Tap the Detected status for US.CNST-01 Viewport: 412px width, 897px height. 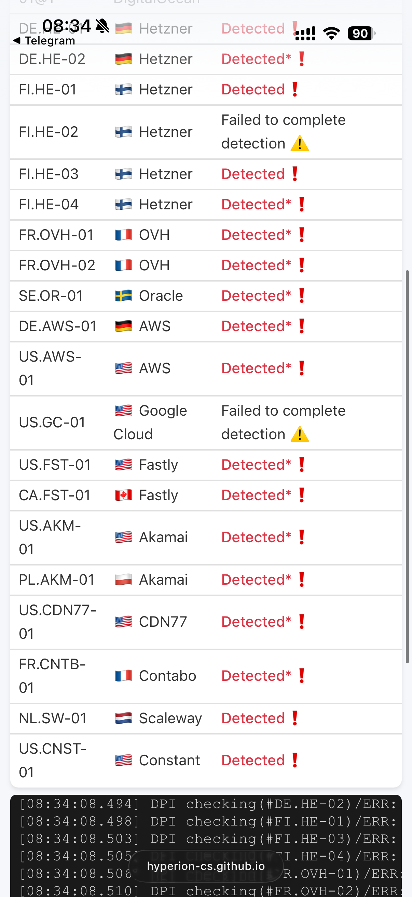pos(253,760)
